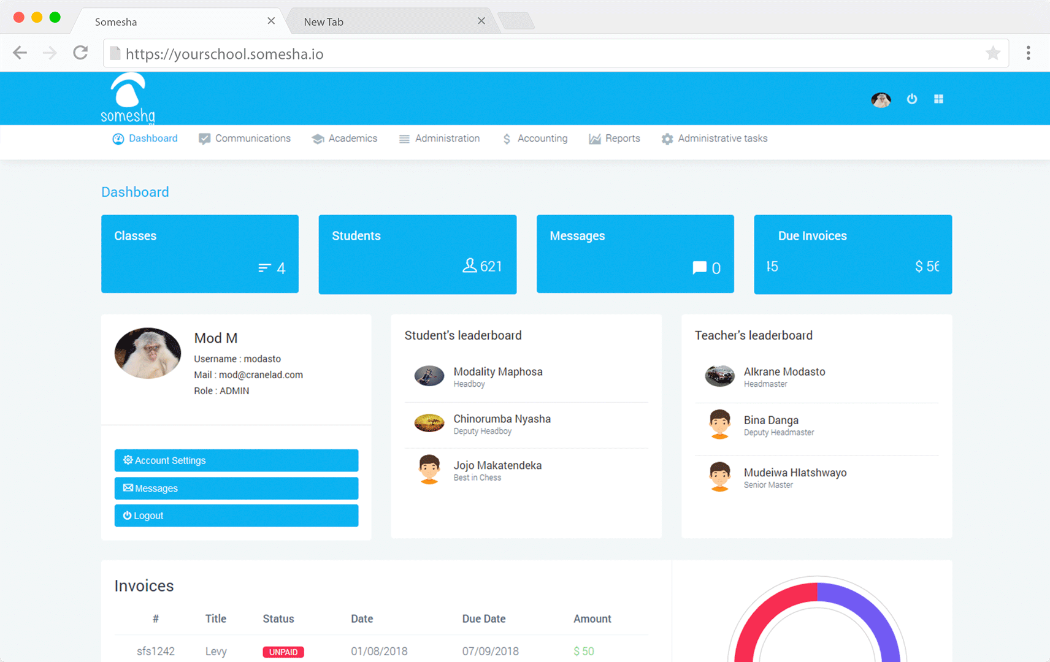Click Alkrane Modasto name in leaderboard
Image resolution: width=1050 pixels, height=662 pixels.
[784, 371]
